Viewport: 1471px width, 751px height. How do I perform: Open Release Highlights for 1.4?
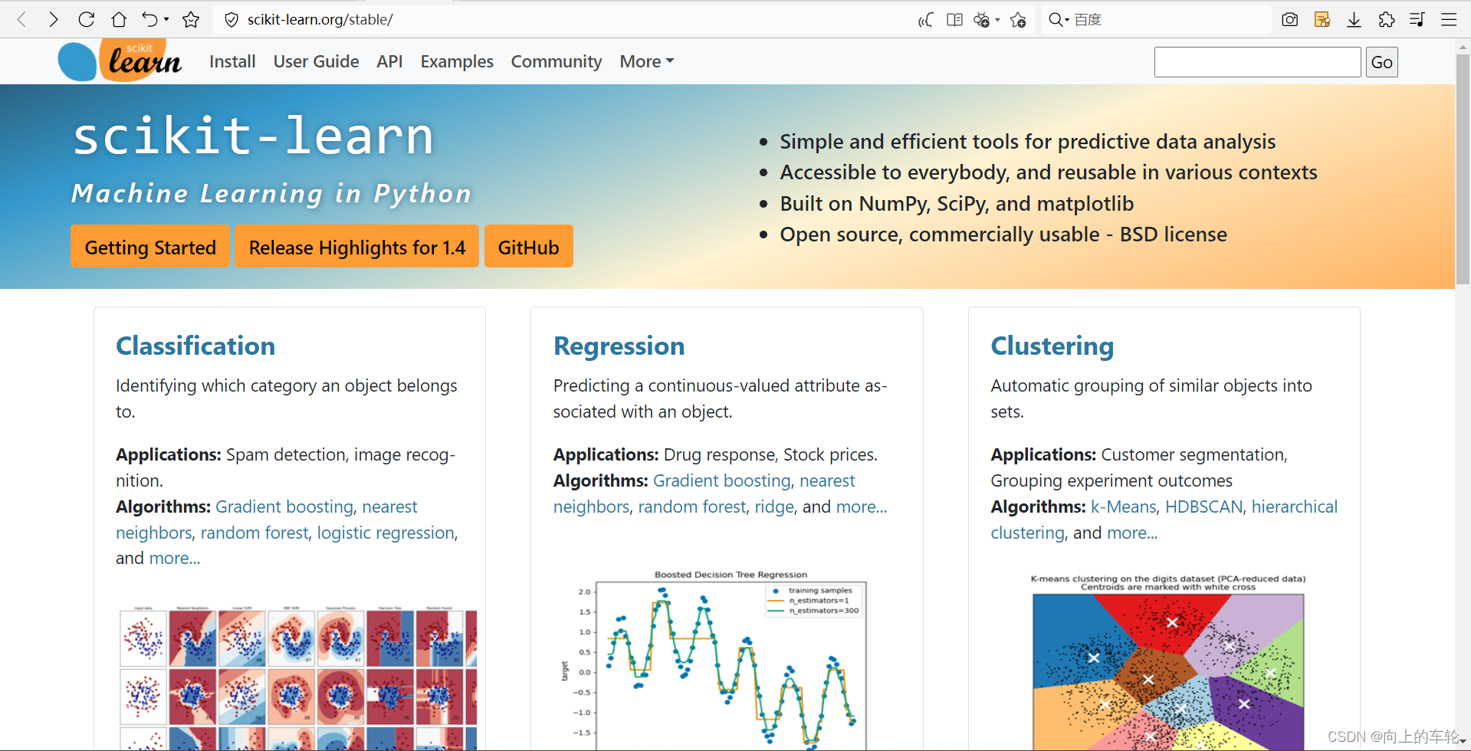click(357, 247)
